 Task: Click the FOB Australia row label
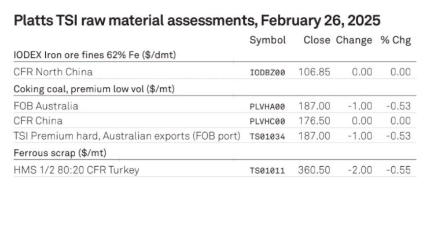coord(46,106)
